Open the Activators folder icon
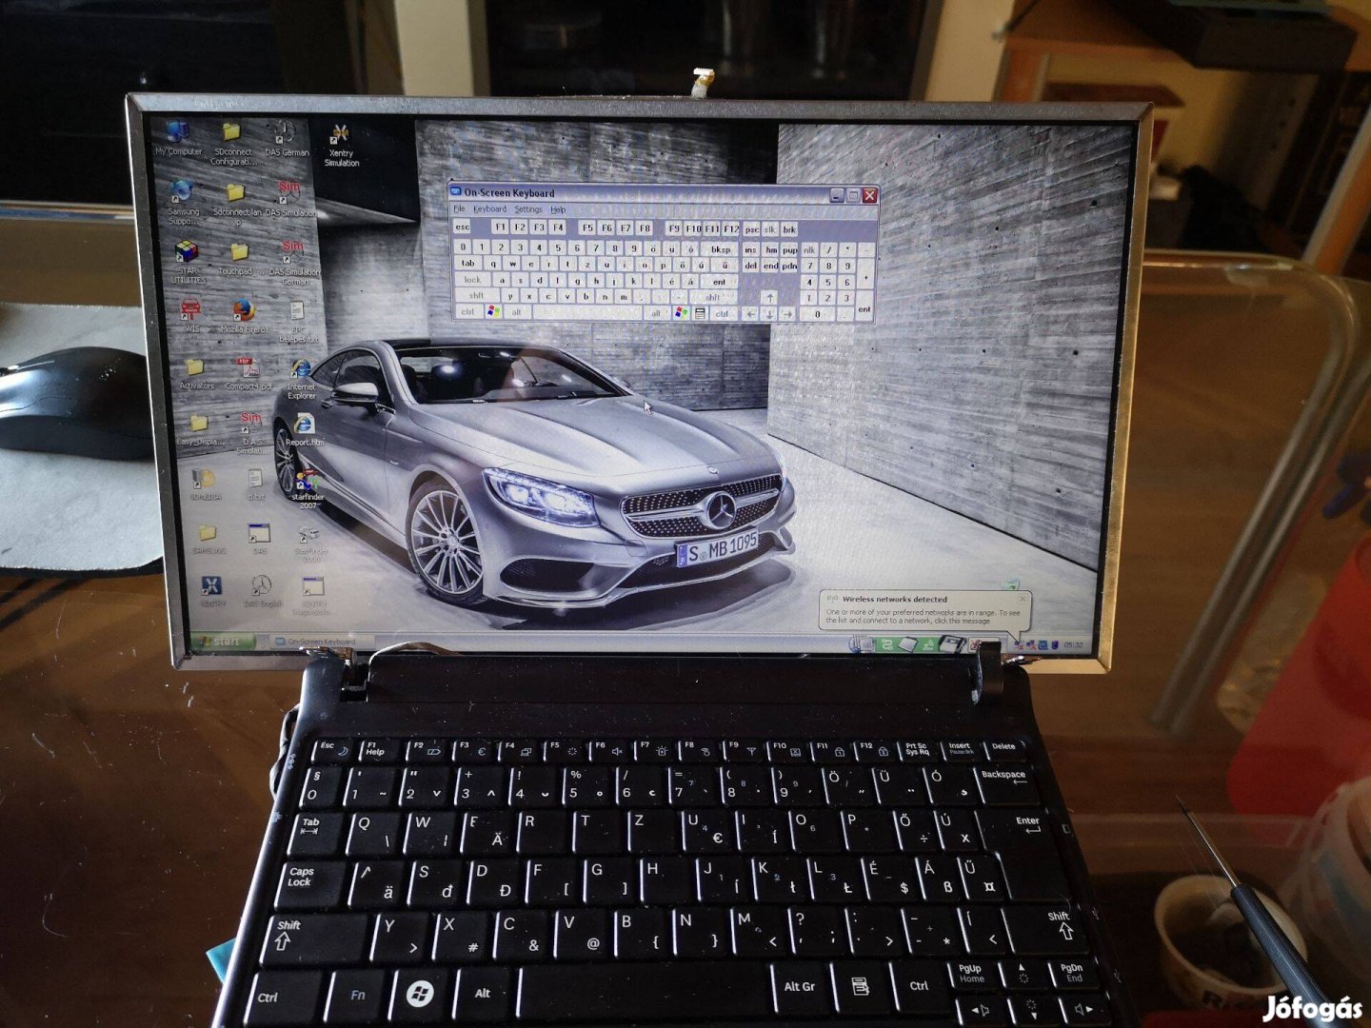Viewport: 1371px width, 1028px height. (195, 372)
